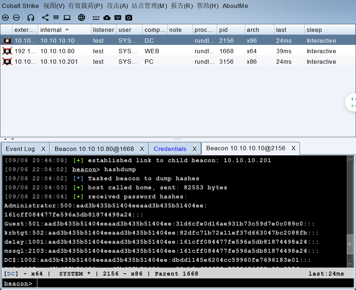The image size is (356, 290).
Task: Sort by the listener column header
Action: click(x=104, y=30)
